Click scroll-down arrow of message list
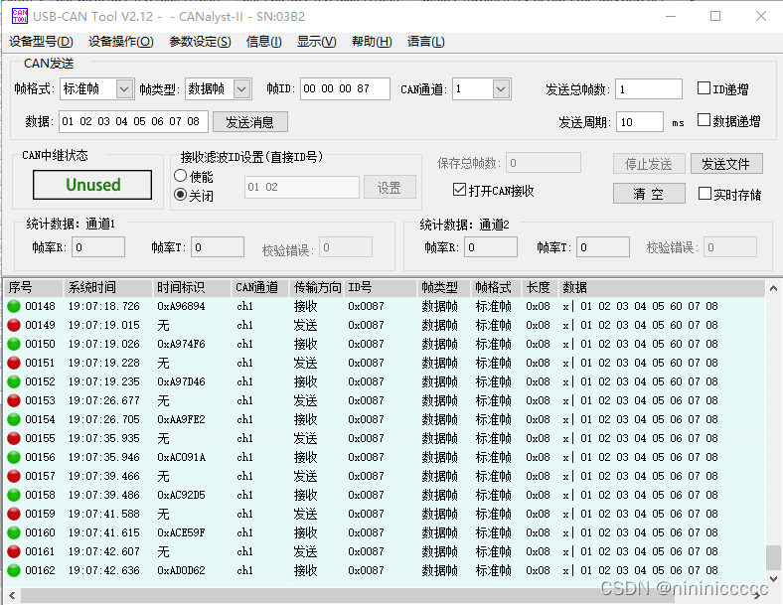The height and width of the screenshot is (605, 783). (773, 578)
